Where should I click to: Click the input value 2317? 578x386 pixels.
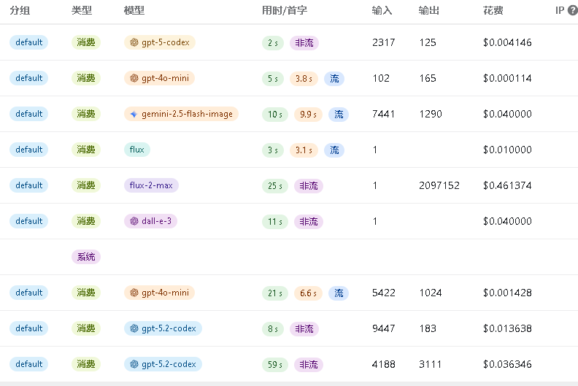(383, 42)
